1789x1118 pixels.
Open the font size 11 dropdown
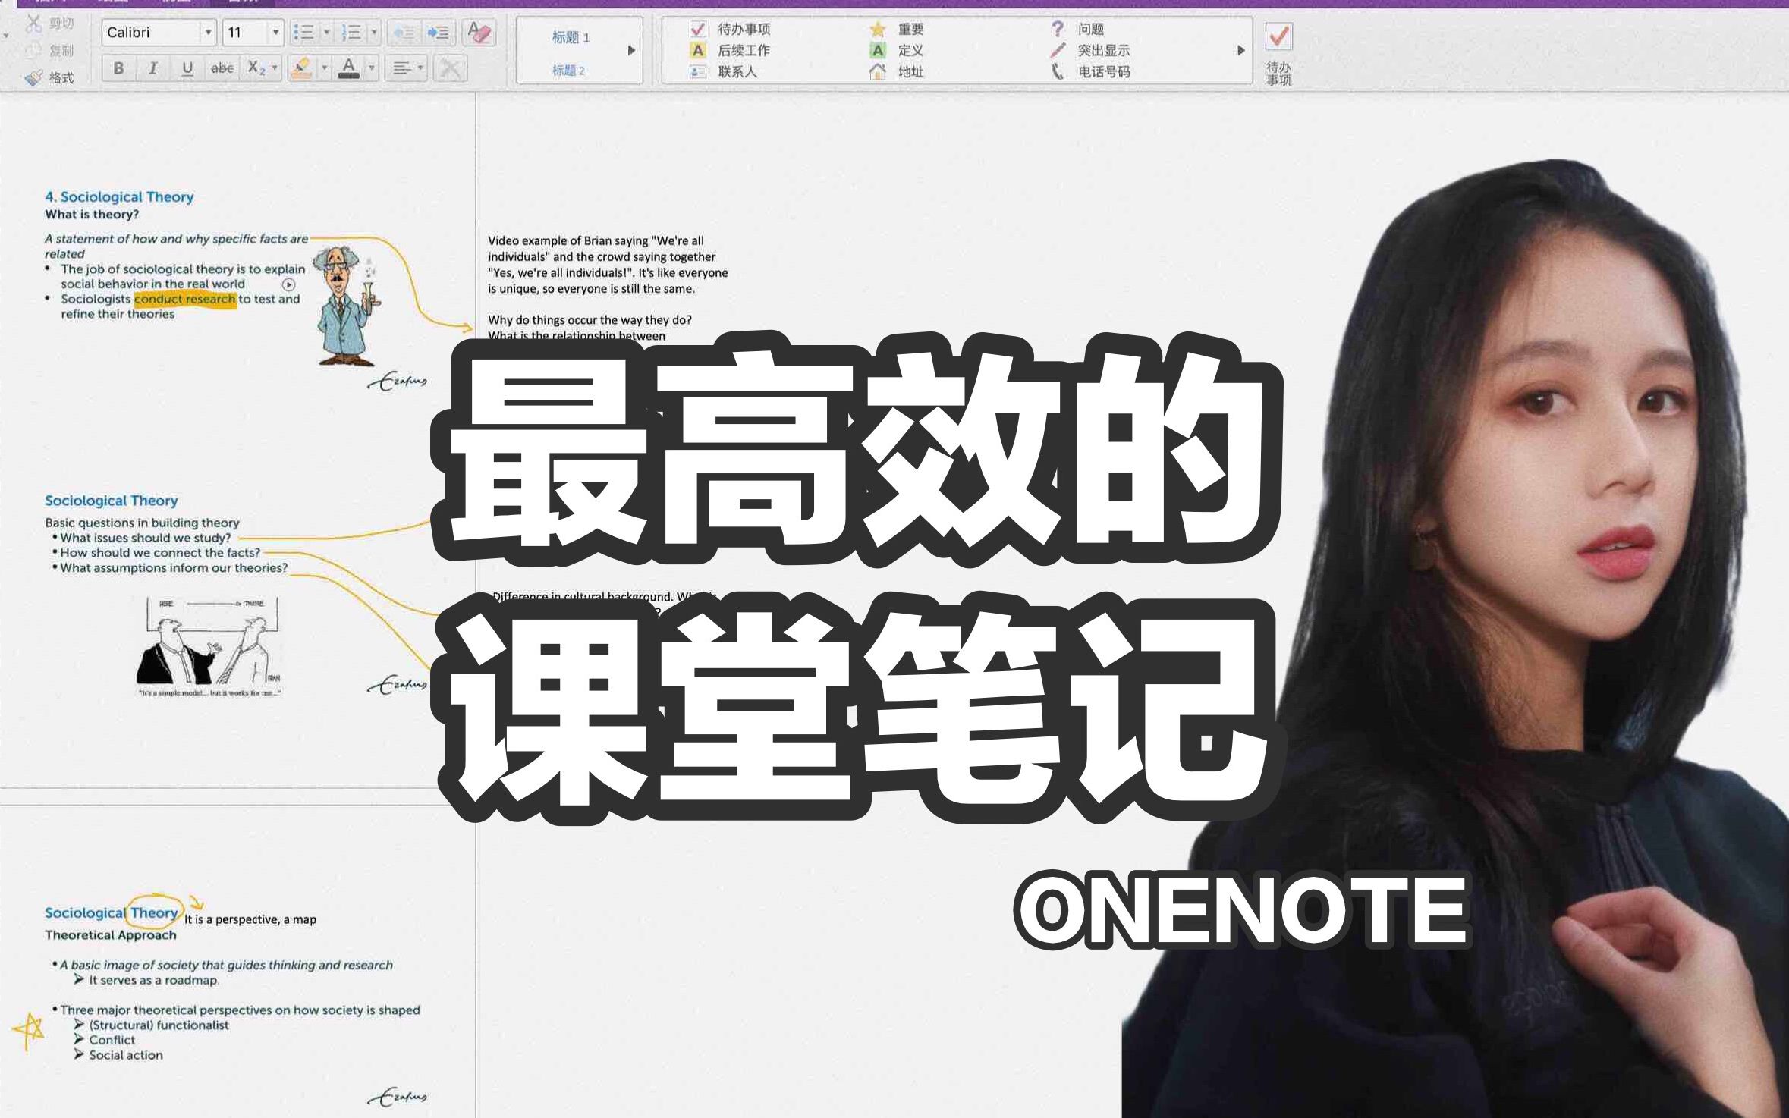[275, 33]
